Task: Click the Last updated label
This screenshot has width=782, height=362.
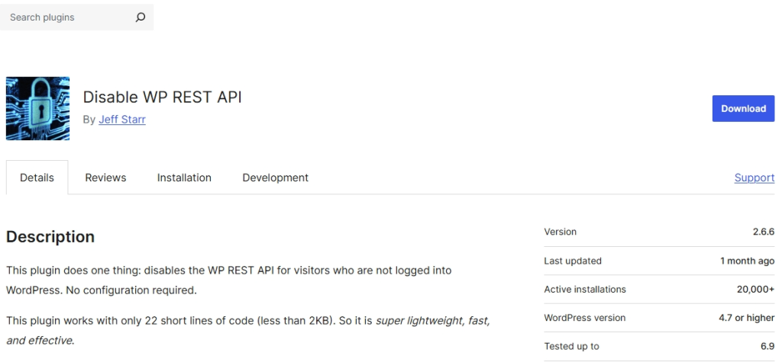Action: point(573,261)
